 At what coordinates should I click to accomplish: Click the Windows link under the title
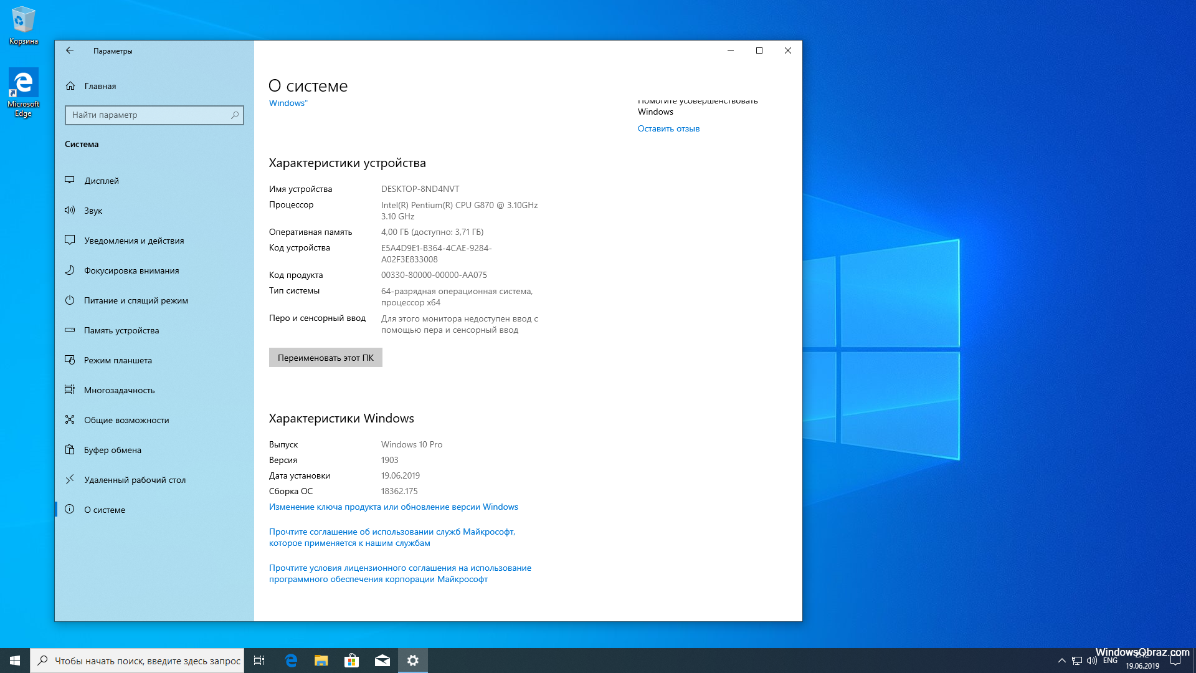288,103
